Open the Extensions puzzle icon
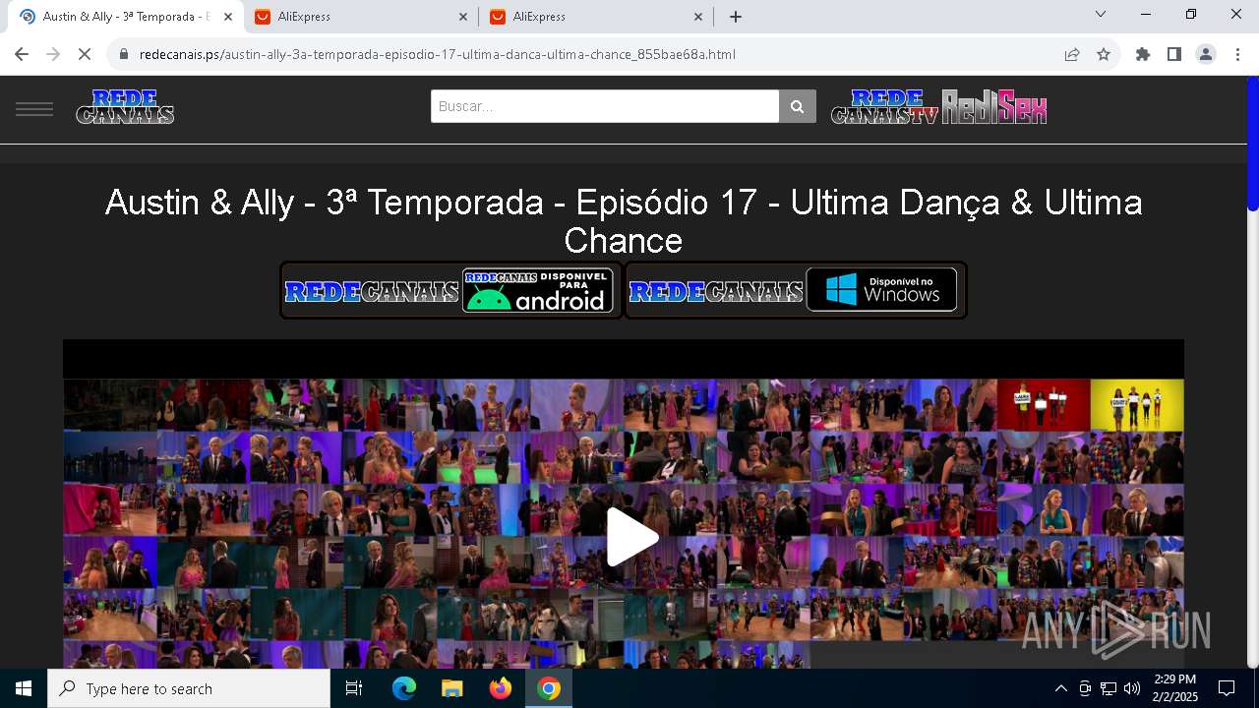The width and height of the screenshot is (1259, 708). pyautogui.click(x=1143, y=54)
